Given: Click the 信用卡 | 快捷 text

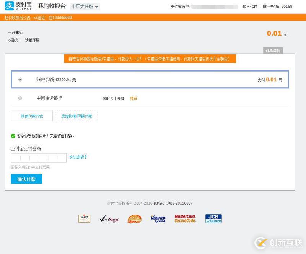Looking at the screenshot, I should click(x=113, y=98).
